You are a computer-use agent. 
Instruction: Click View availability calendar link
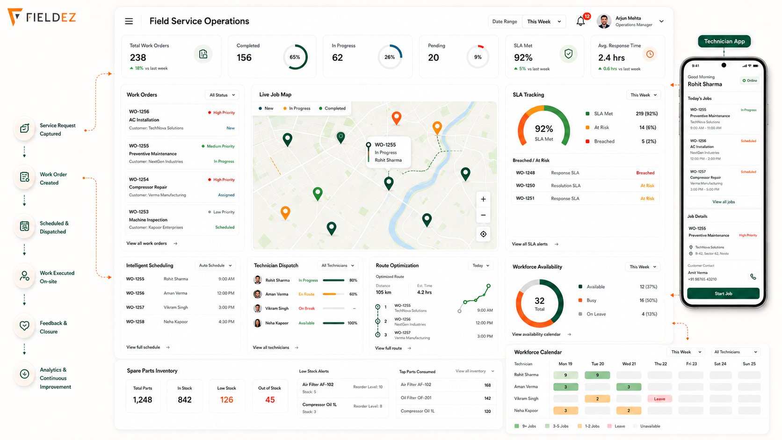pos(542,334)
